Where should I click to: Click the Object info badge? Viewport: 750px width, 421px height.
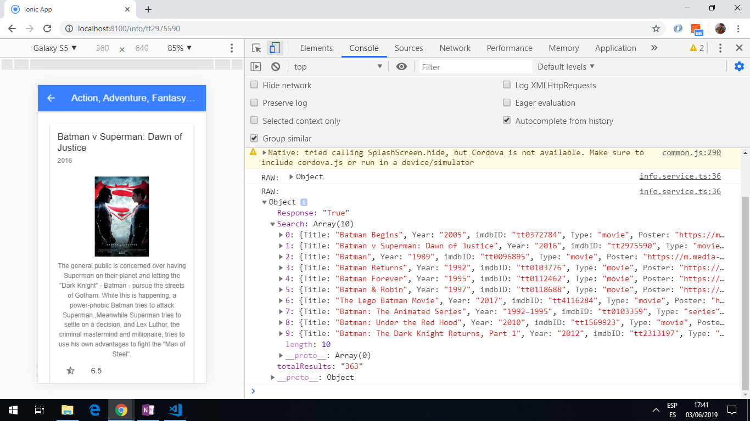pyautogui.click(x=304, y=202)
